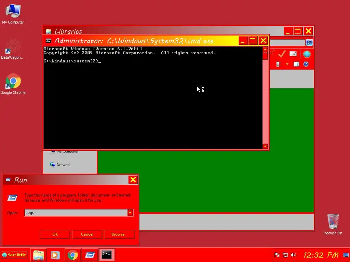Screen dimensions: 350x262
Task: Click the cmd window title bar icon
Action: (x=49, y=41)
